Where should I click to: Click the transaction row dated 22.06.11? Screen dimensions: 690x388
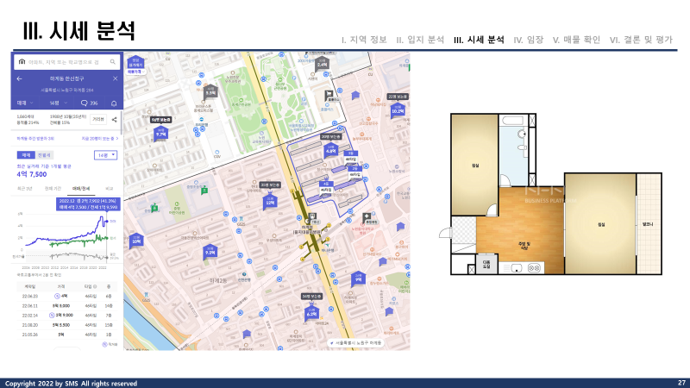[x=66, y=306]
